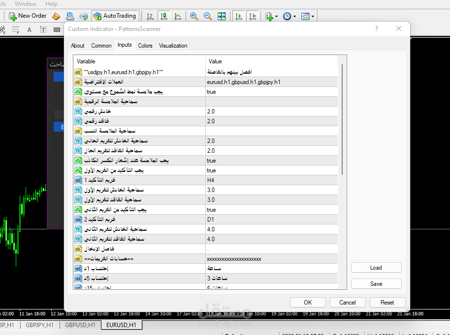The width and height of the screenshot is (450, 335).
Task: Switch chart to Bar Chart icon
Action: (150, 16)
